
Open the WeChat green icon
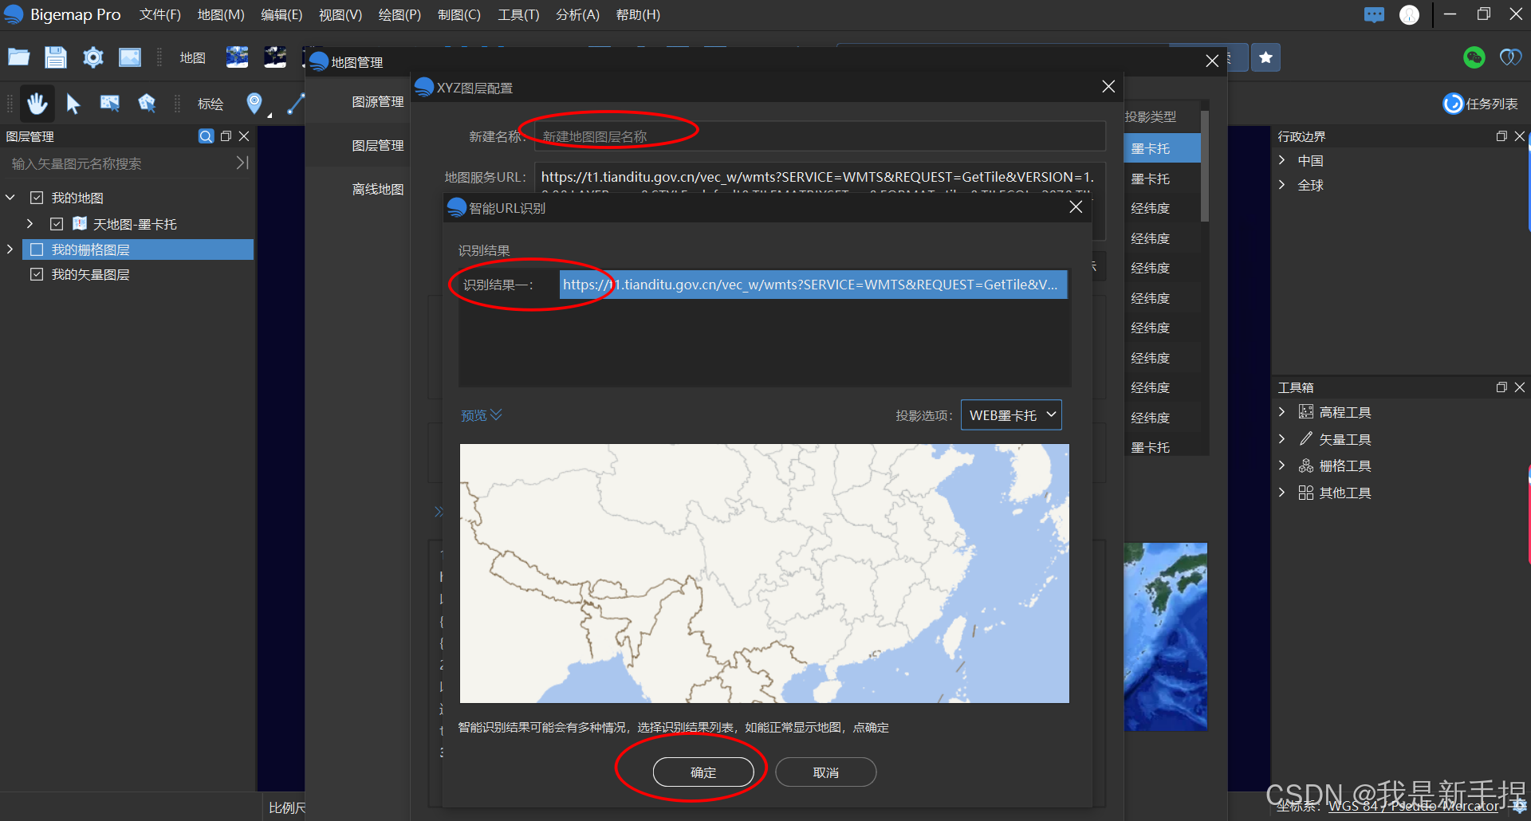(1474, 57)
